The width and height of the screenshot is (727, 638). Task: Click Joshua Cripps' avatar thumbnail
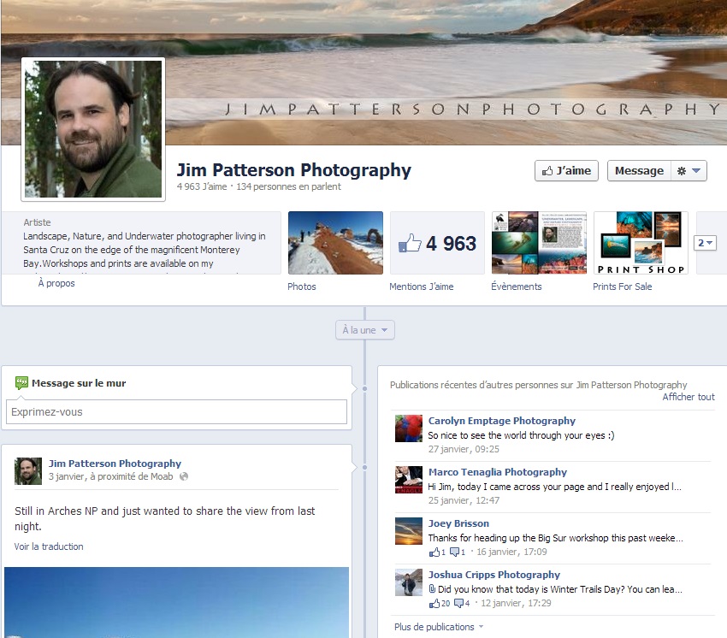[409, 582]
